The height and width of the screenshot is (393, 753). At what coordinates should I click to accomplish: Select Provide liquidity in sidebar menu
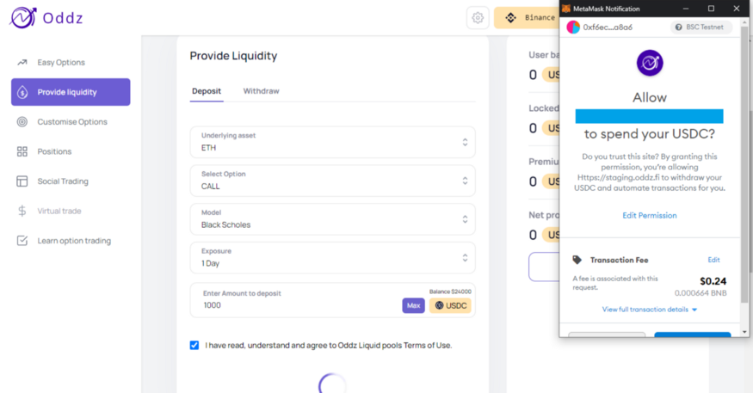click(71, 92)
